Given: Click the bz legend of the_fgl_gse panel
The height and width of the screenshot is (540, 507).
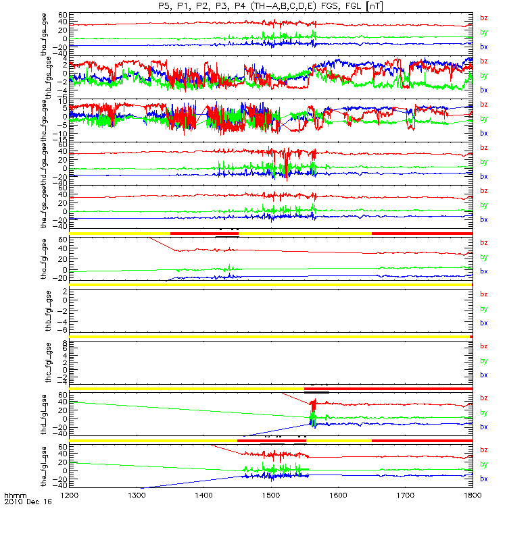Looking at the screenshot, I should coord(484,450).
